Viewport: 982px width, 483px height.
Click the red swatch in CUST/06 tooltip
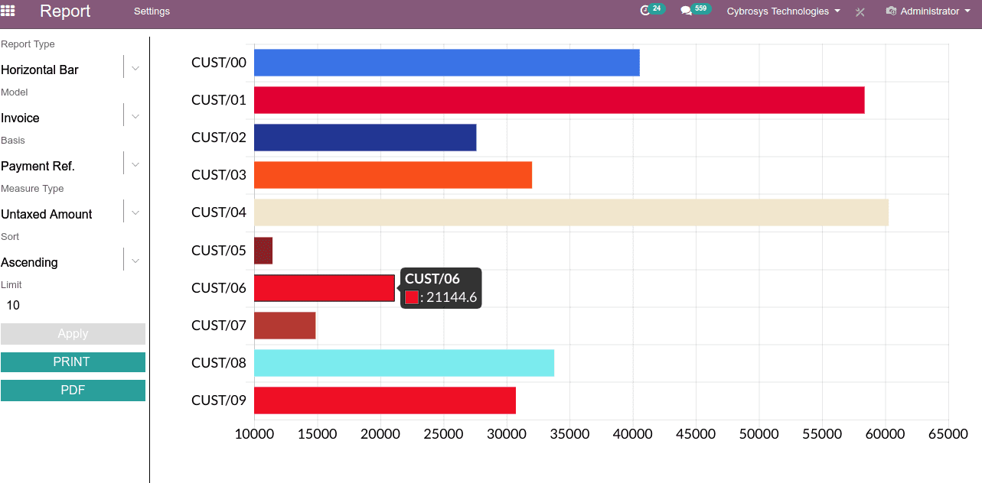click(x=412, y=298)
